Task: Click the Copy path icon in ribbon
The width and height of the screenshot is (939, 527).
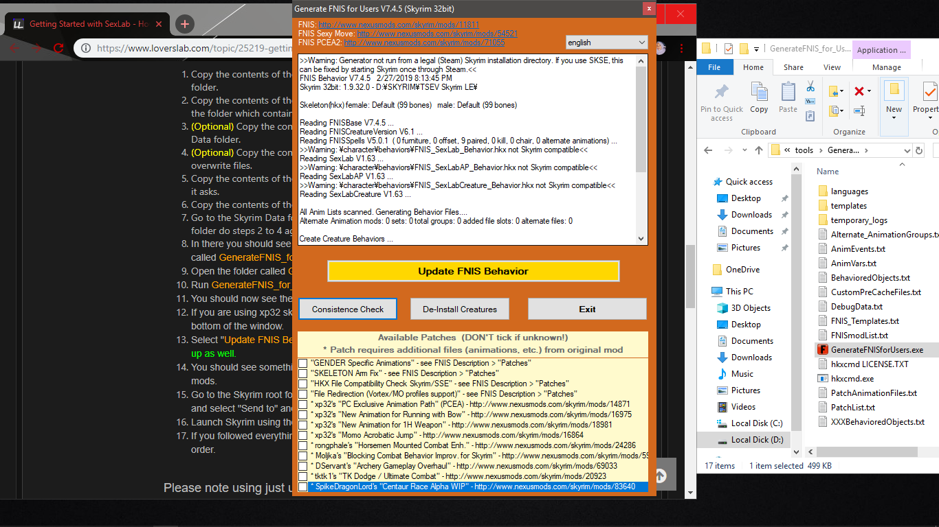Action: (810, 100)
